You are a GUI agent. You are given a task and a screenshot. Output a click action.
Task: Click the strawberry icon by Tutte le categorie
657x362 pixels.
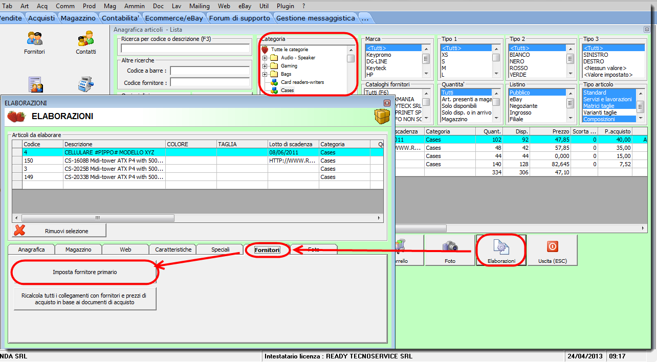click(x=265, y=50)
